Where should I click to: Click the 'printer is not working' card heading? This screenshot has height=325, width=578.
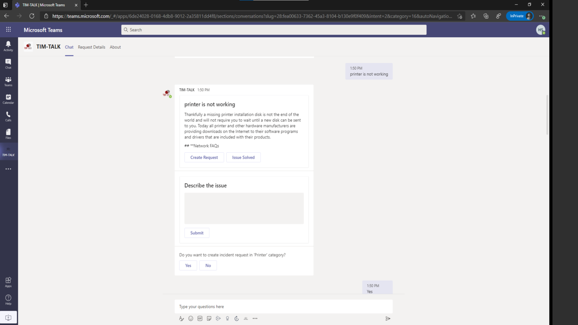coord(210,105)
